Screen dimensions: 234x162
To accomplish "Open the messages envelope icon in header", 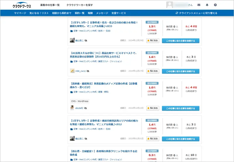I will [199, 5].
